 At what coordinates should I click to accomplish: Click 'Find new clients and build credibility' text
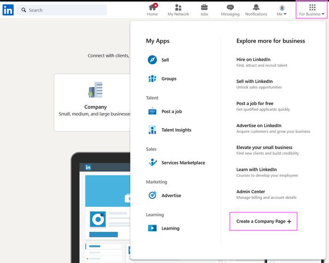267,153
